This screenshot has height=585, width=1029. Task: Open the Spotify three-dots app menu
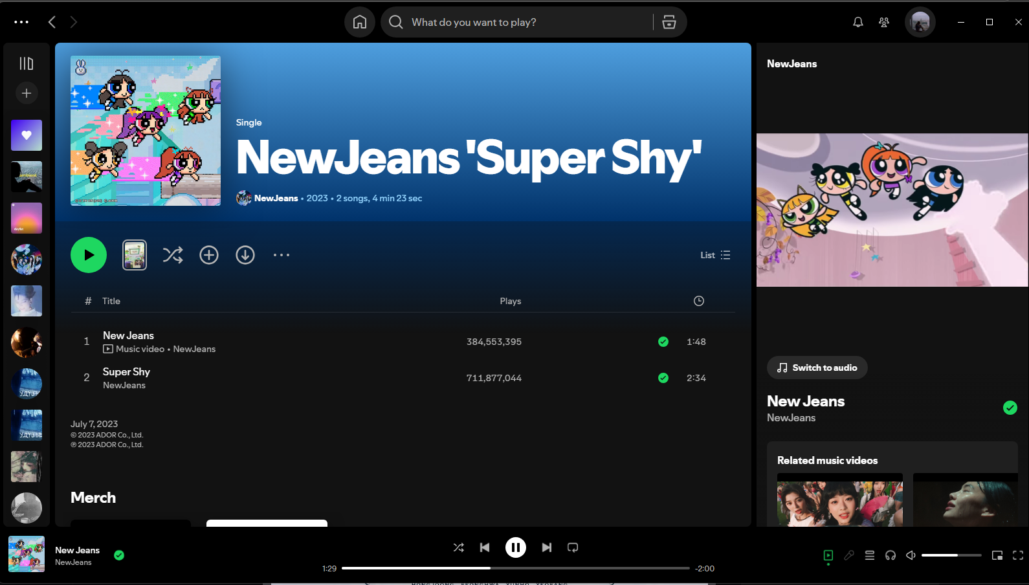(21, 22)
